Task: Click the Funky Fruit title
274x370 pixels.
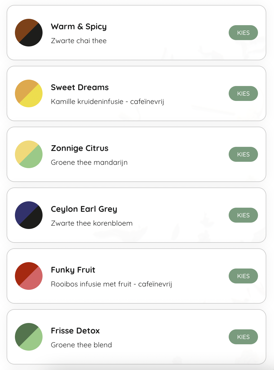Action: tap(73, 270)
